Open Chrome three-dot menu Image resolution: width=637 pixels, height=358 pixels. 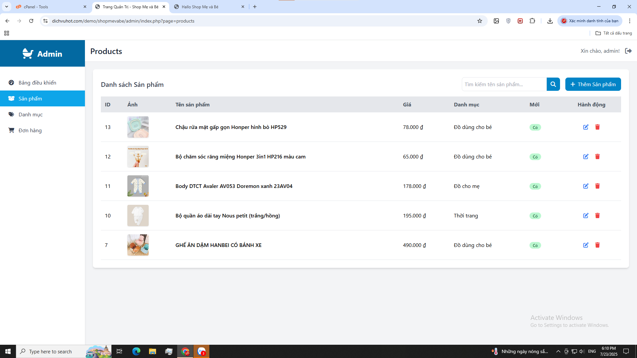coord(629,21)
